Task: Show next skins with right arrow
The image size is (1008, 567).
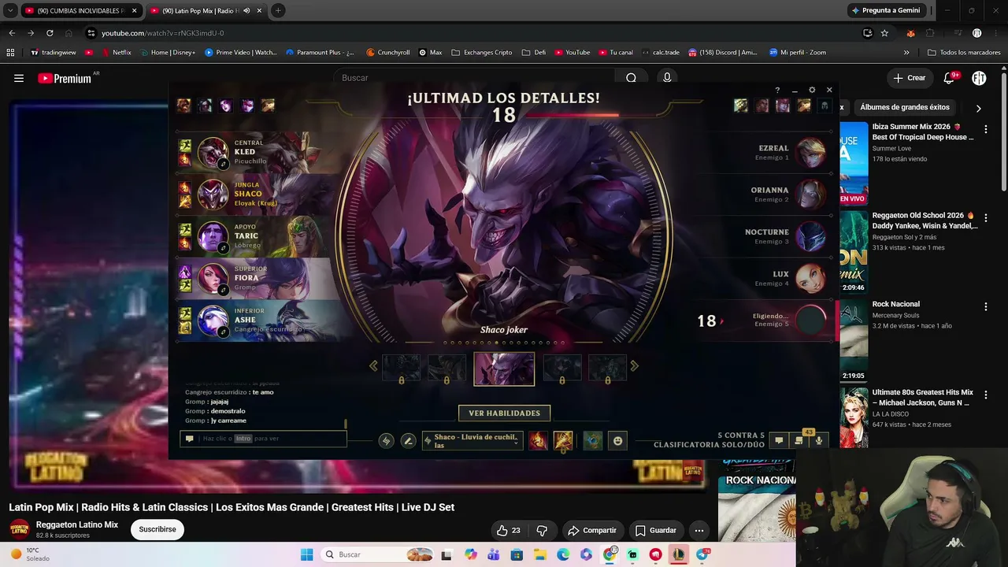Action: point(634,365)
